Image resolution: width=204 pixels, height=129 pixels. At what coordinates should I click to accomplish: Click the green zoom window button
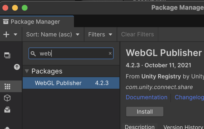[25, 8]
